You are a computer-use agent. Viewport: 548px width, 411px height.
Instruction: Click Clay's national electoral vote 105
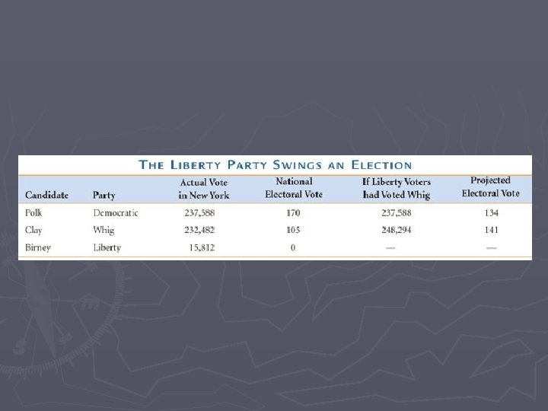point(293,230)
